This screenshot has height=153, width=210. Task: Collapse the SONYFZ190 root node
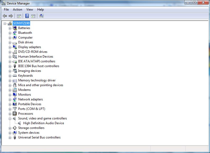tap(5, 24)
